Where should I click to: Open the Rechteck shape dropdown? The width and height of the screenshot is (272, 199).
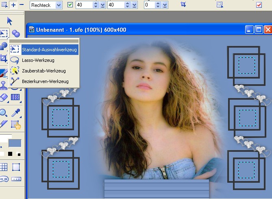click(x=59, y=5)
